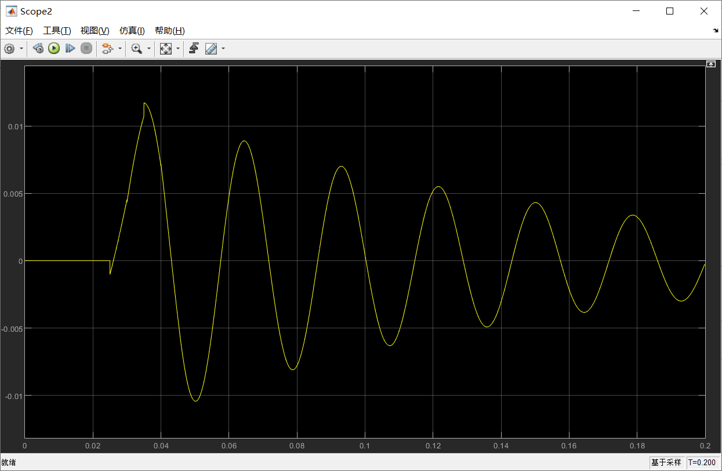This screenshot has height=471, width=722.
Task: Click the step back simulation icon
Action: (38, 49)
